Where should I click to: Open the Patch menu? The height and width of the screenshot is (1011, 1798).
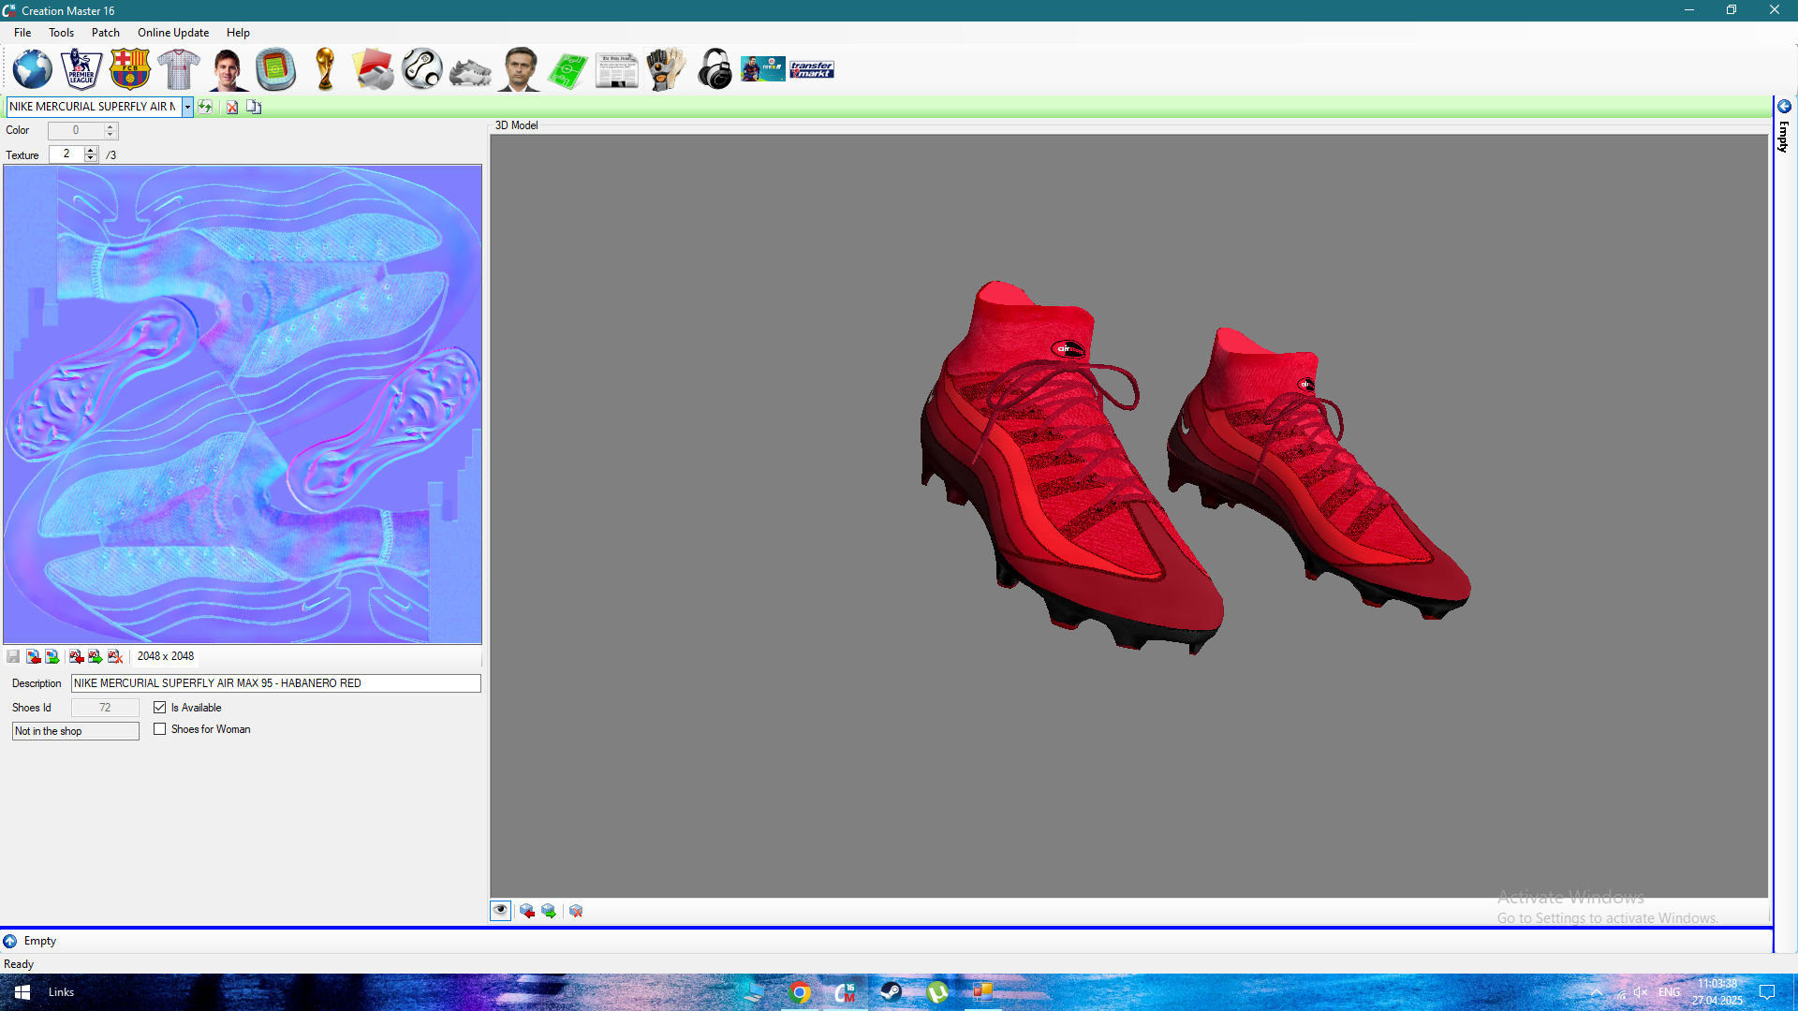pyautogui.click(x=106, y=33)
